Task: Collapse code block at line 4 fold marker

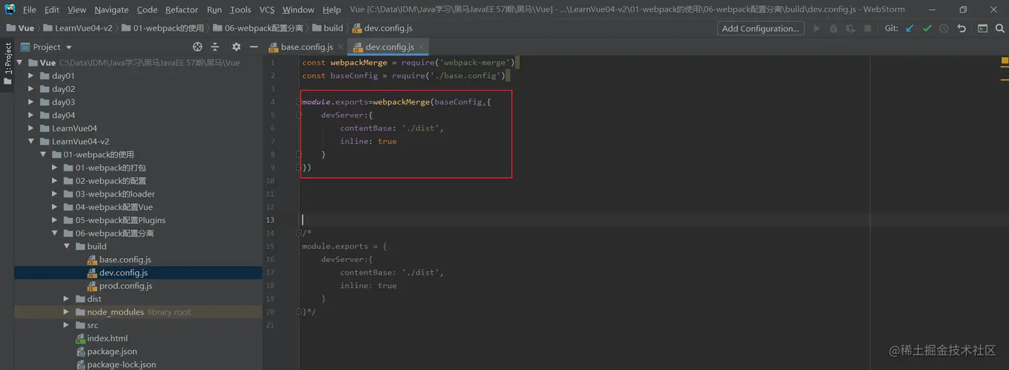Action: click(300, 102)
